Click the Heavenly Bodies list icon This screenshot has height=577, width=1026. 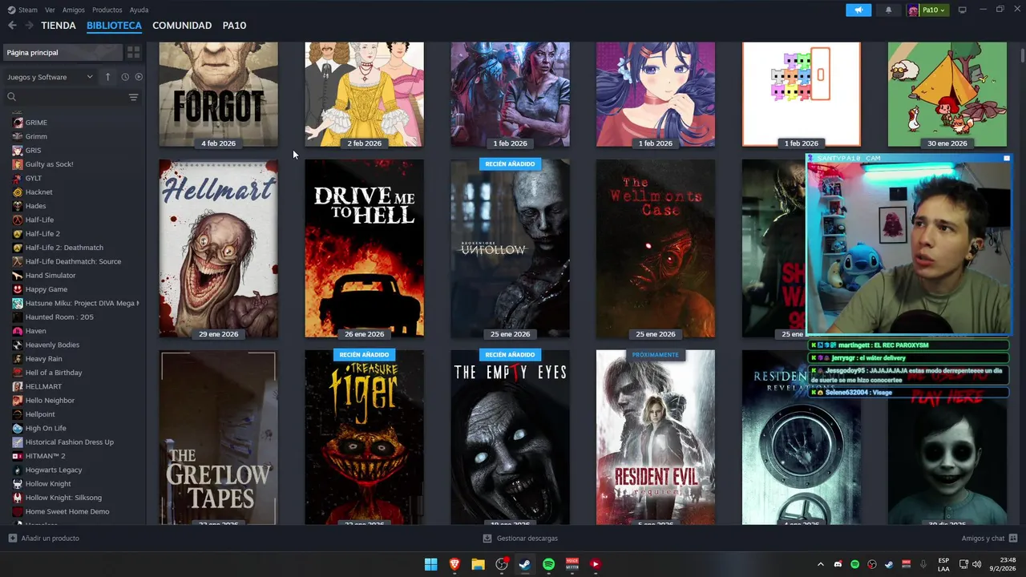click(18, 345)
